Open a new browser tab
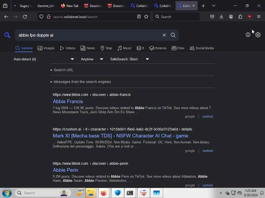The width and height of the screenshot is (265, 198). [x=203, y=6]
